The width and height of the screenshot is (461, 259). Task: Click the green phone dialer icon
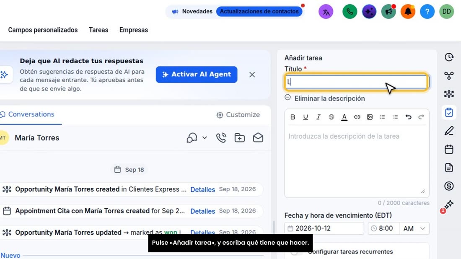350,12
